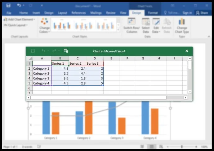Click the Category 4 cell
The width and height of the screenshot is (214, 151).
click(x=42, y=83)
